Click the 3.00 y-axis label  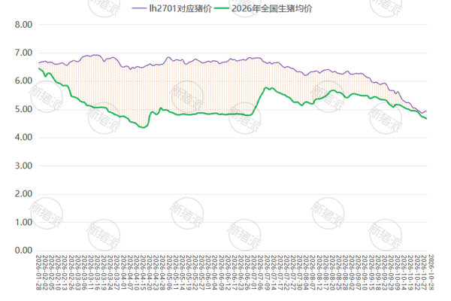23,166
